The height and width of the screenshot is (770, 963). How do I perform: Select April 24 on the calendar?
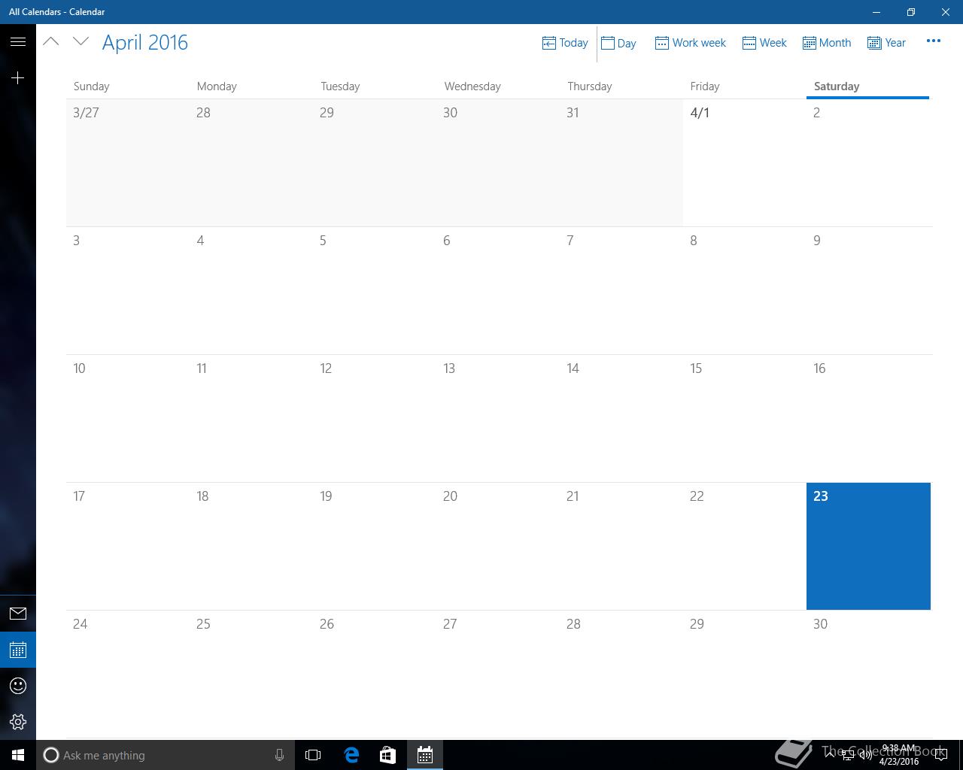click(128, 674)
